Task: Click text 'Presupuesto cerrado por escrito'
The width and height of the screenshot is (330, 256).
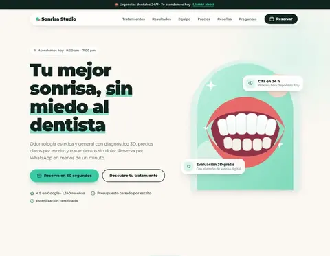Action: (x=124, y=194)
